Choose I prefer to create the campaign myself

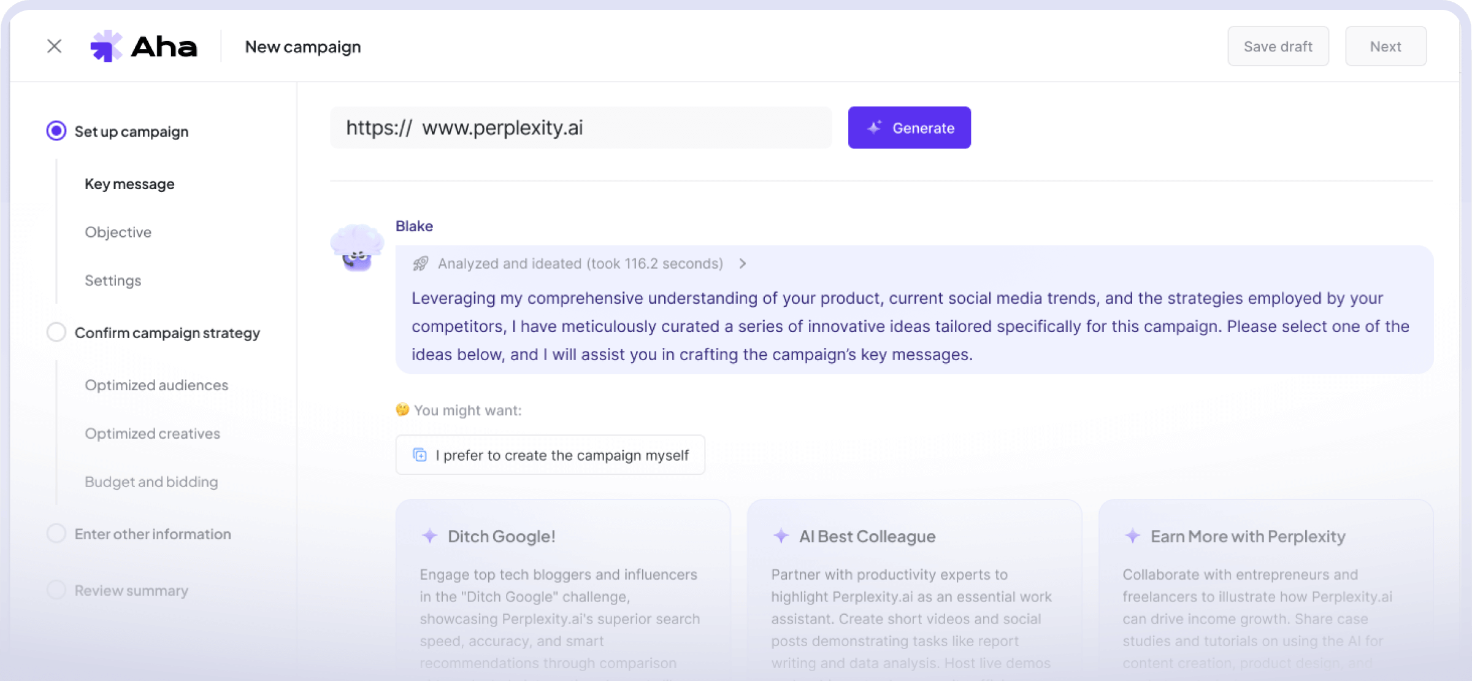pos(550,455)
